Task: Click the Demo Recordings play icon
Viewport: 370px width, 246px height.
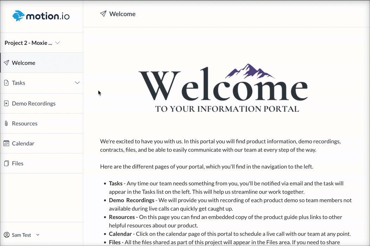Action: (6, 103)
